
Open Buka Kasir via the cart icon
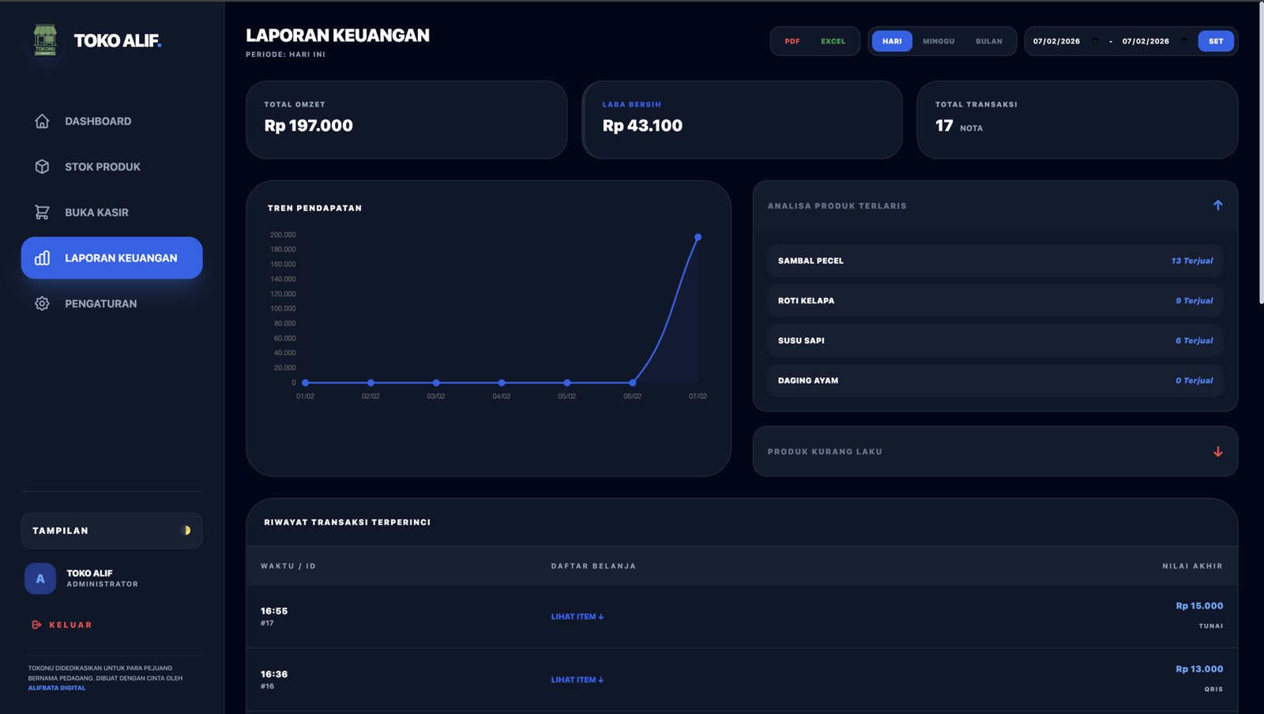pos(42,212)
